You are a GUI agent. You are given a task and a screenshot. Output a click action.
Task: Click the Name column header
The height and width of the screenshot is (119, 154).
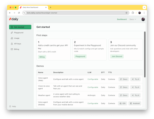pyautogui.click(x=41, y=72)
